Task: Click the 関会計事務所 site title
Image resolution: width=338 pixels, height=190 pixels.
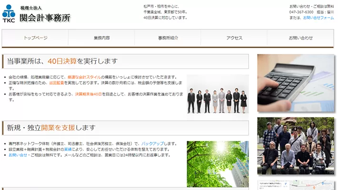Action: tap(45, 18)
